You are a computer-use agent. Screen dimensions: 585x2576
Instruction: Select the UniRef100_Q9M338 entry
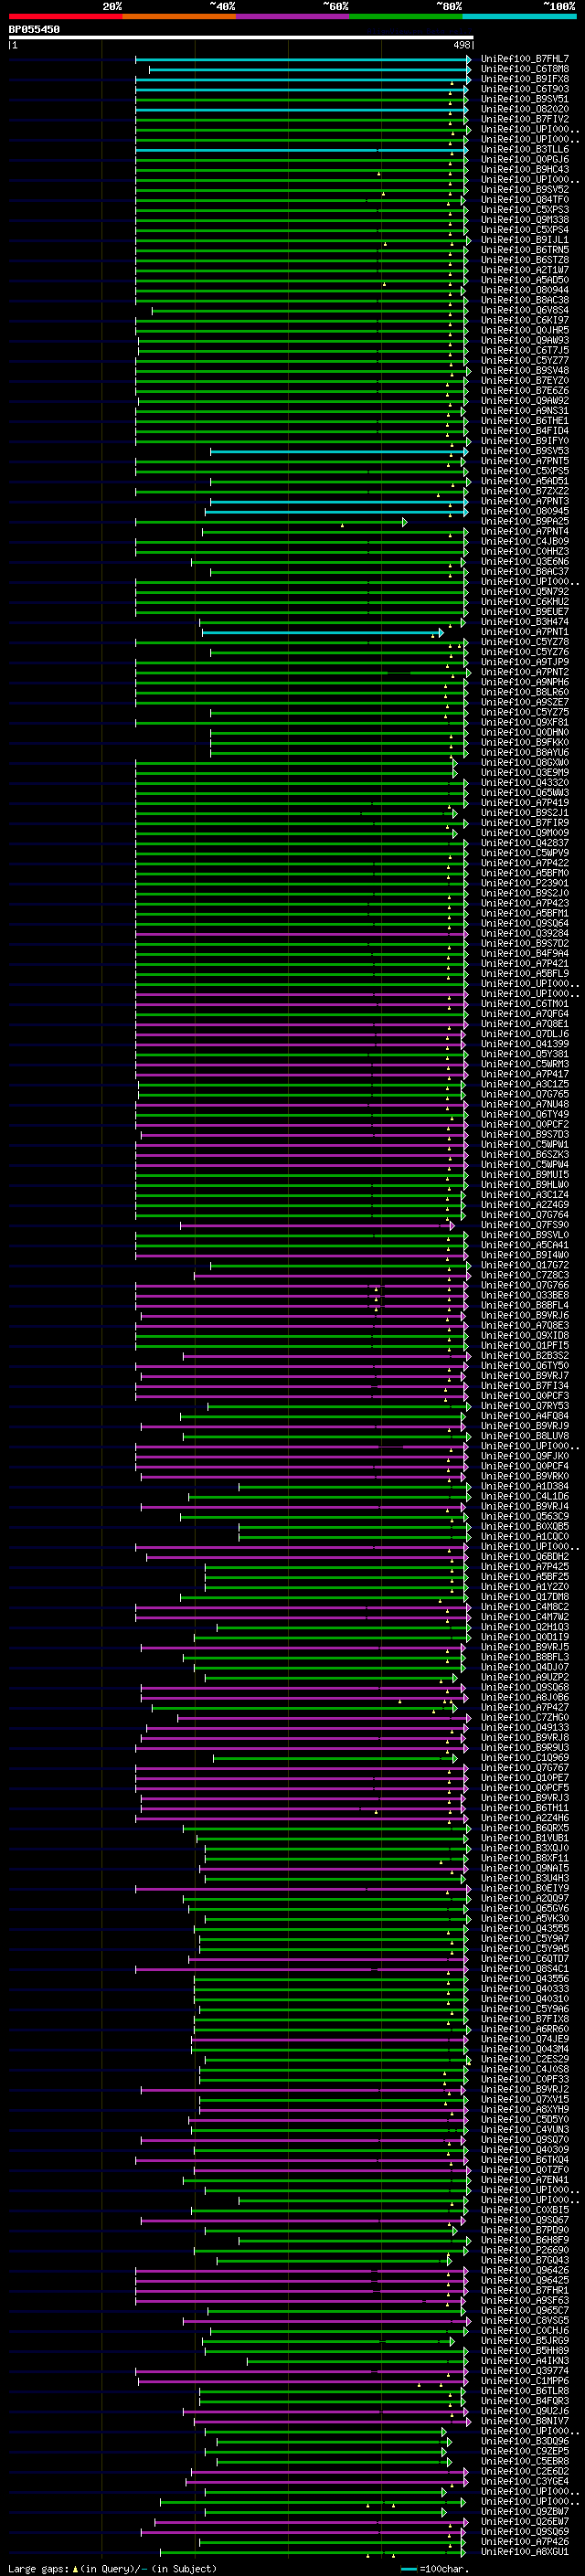[524, 220]
